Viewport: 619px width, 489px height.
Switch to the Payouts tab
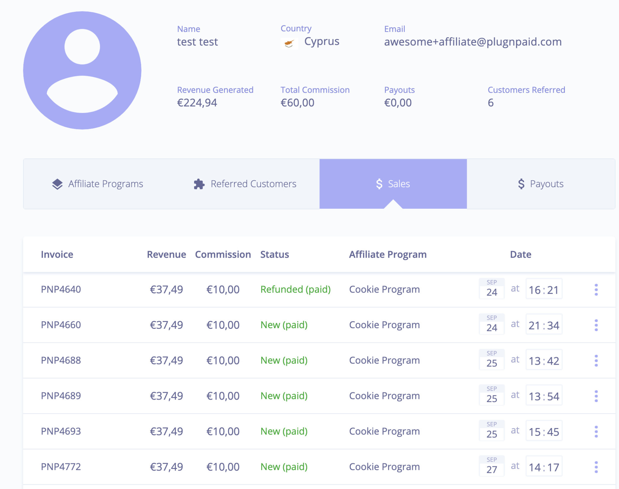(x=541, y=184)
